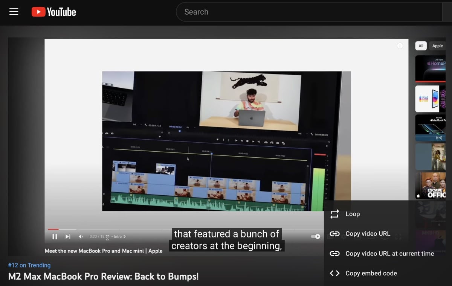Click the Loop icon in context menu
452x286 pixels.
coord(334,214)
